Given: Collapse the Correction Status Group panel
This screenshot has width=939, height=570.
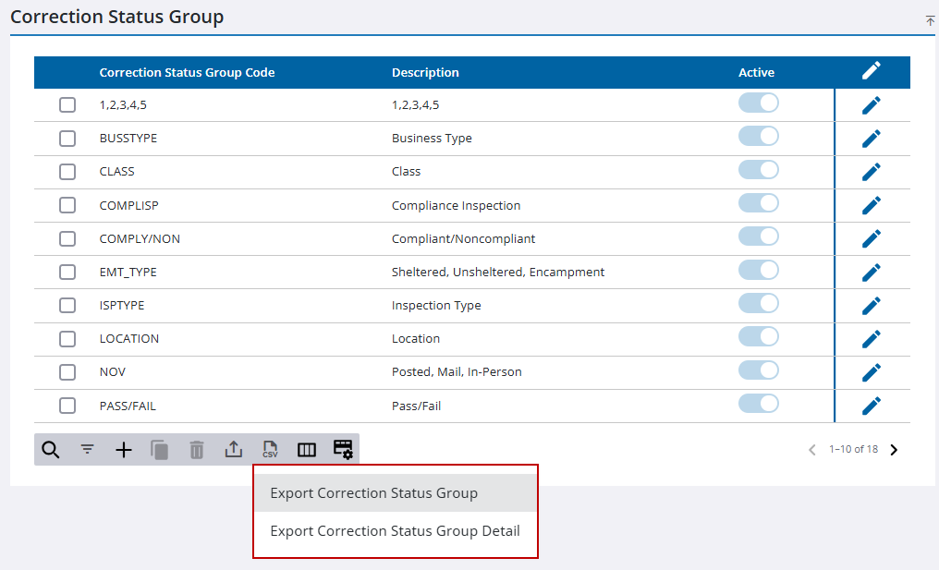Looking at the screenshot, I should (x=930, y=20).
